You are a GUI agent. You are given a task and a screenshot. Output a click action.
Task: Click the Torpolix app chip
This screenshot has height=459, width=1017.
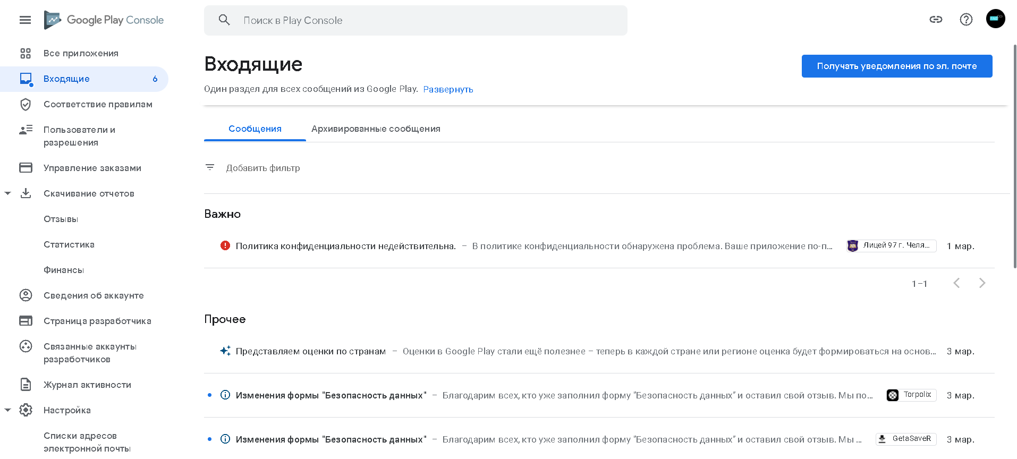point(911,395)
